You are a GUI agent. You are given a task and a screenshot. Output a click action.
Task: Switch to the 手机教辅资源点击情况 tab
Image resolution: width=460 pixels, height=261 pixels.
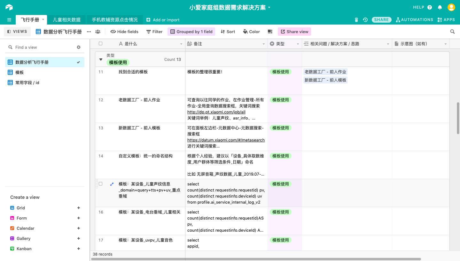click(x=115, y=20)
